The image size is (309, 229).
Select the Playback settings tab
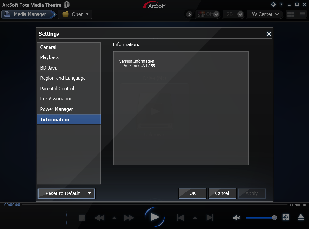(69, 57)
